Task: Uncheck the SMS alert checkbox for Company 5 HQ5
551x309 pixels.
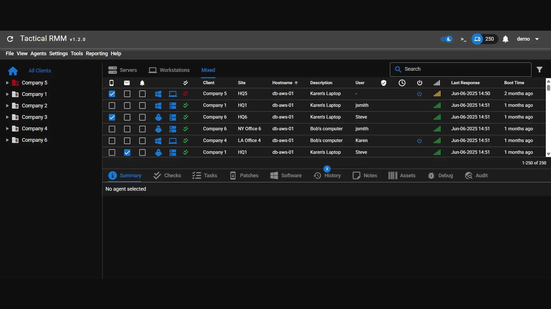Action: [112, 94]
